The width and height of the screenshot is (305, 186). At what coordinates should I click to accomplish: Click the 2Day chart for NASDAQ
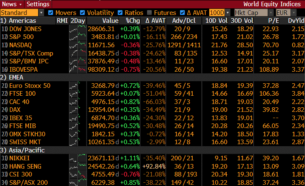tap(77, 45)
